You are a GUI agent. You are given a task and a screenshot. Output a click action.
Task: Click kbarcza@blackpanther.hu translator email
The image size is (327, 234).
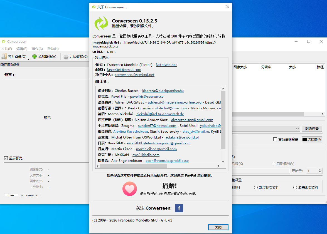(163, 91)
